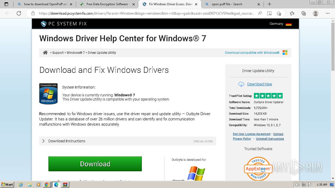Viewport: 335px width, 188px height.
Task: Open Edge Settings and more menu
Action: pos(327,13)
